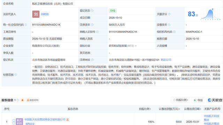Click credit code 91110108MAKPAXDC1K under 统一社会信用代码
The width and height of the screenshot is (223, 125).
click(46, 25)
